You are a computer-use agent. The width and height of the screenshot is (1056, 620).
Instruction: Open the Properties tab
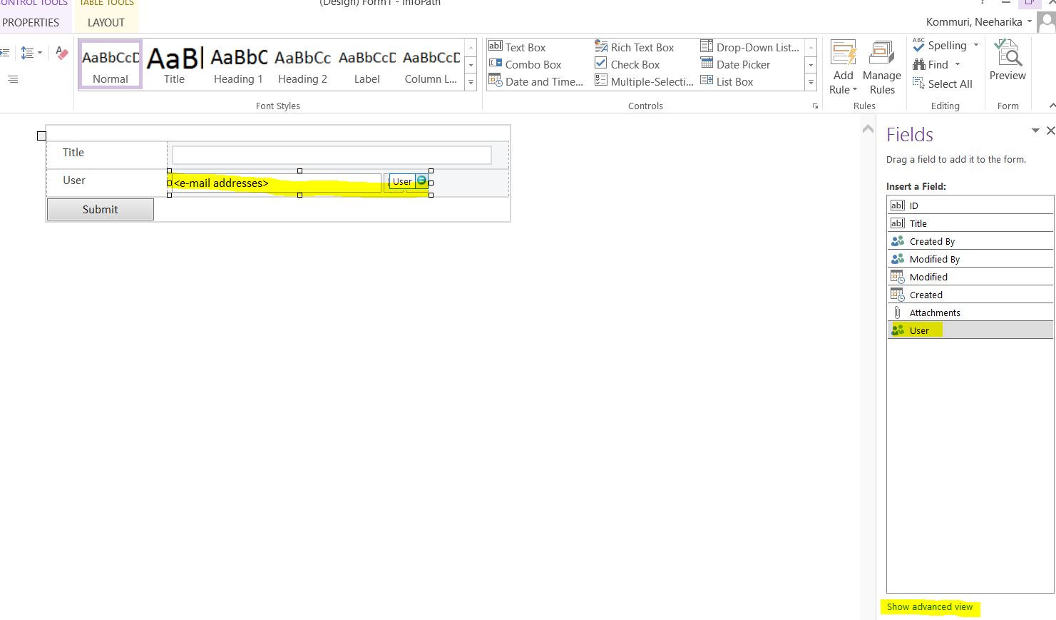coord(31,23)
